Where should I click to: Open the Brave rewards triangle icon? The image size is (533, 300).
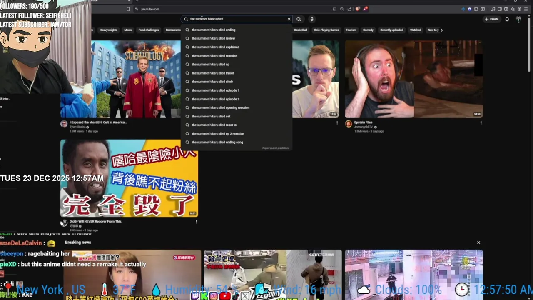point(365,9)
